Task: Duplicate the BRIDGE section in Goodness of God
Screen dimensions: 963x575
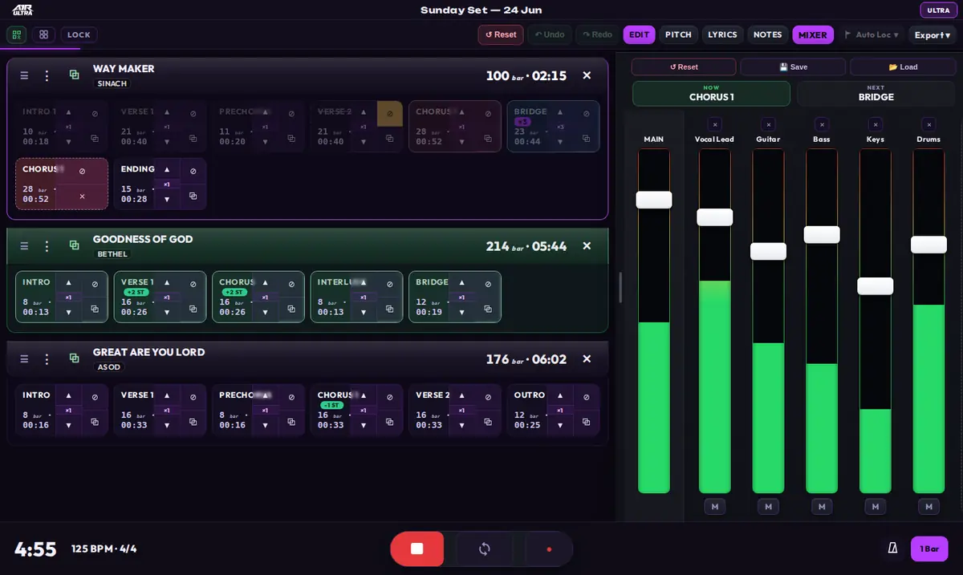Action: coord(488,309)
